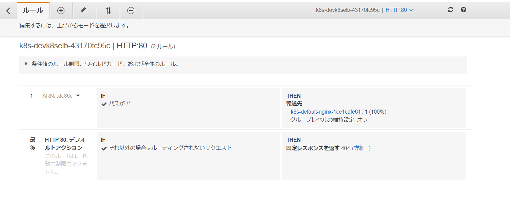Click the delete rules minus icon
The width and height of the screenshot is (510, 210).
click(x=131, y=10)
